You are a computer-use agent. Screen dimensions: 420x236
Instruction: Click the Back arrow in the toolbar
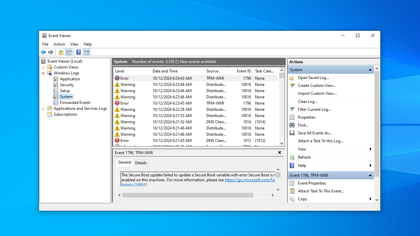[43, 52]
